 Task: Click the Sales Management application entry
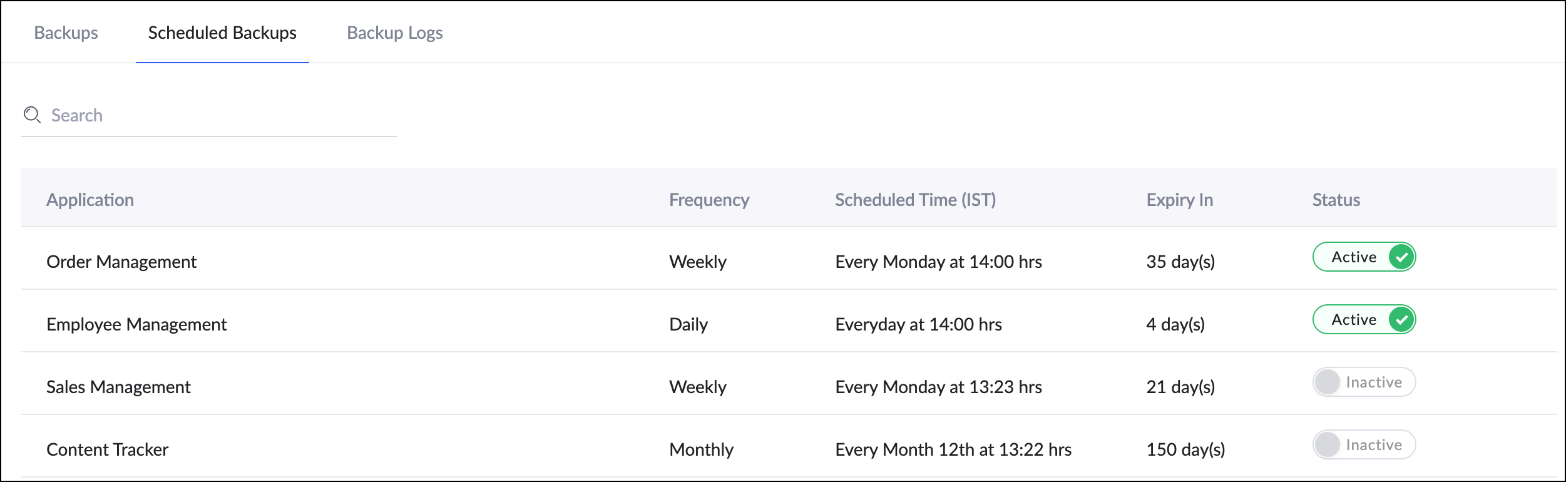(x=118, y=387)
